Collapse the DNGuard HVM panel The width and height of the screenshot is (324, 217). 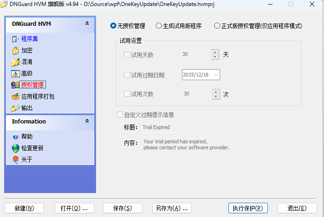tap(87, 23)
